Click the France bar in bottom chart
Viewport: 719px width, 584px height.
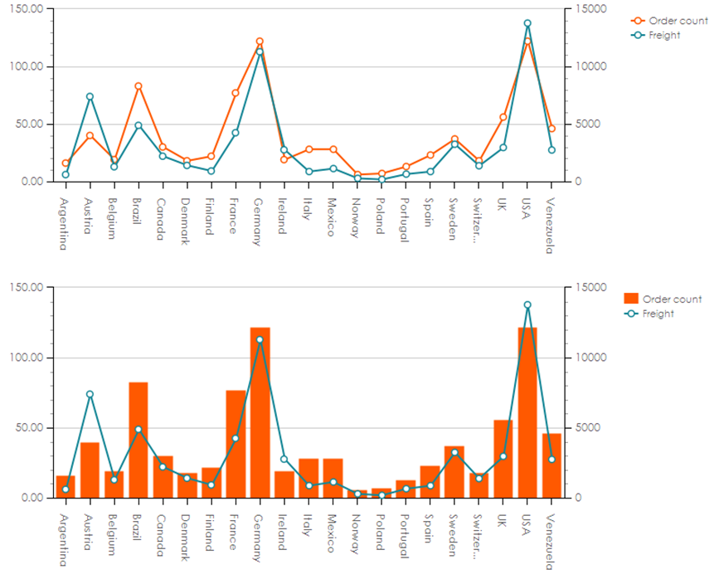236,448
